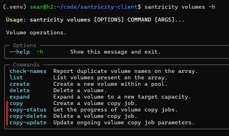229x136 pixels.
Task: Click the 'santricity volumes -h' typed command
Action: point(180,7)
